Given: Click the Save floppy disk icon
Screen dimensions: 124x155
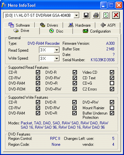Looking at the screenshot, I should pyautogui.click(x=86, y=15).
